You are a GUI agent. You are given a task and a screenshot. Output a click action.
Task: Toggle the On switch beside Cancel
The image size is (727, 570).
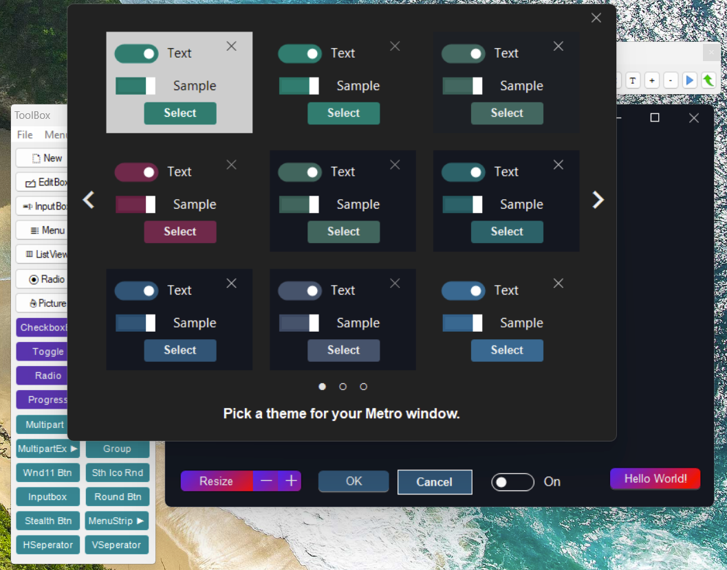point(512,482)
